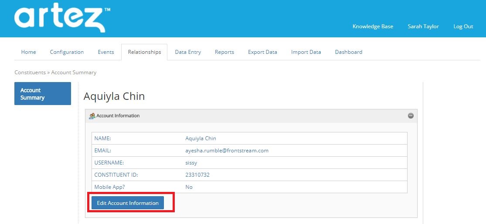This screenshot has width=486, height=224.
Task: Click the NAME value Aquiyla Chin
Action: click(x=201, y=138)
